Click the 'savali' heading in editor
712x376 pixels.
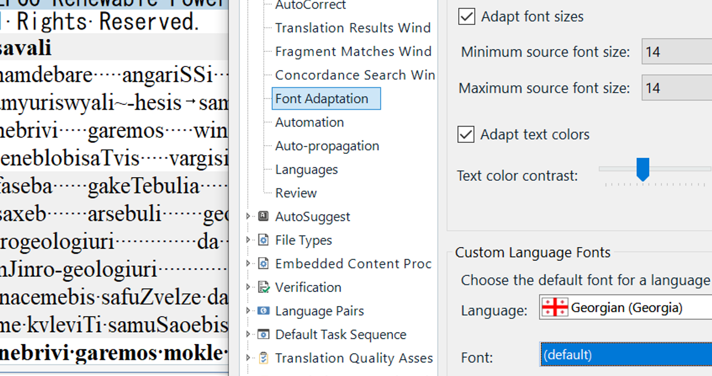26,48
